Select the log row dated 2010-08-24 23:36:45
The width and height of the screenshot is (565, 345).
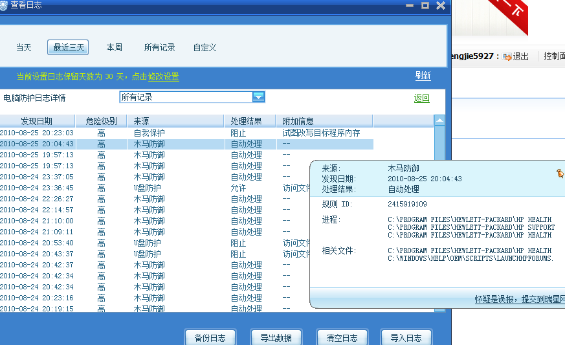pos(155,188)
